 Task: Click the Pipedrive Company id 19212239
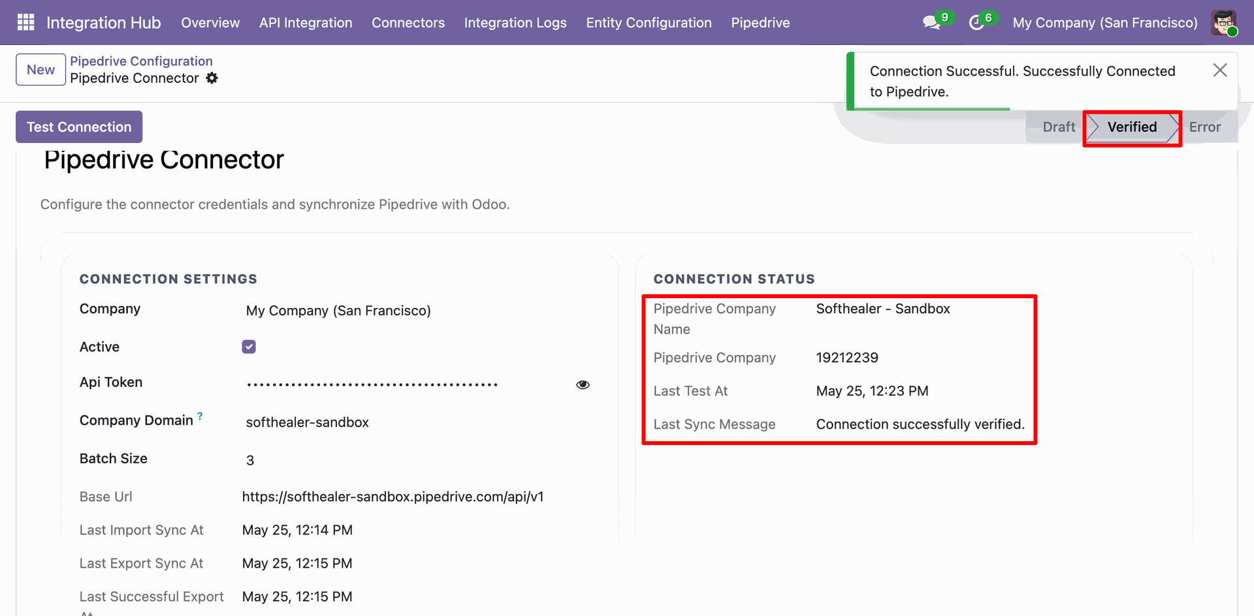847,358
